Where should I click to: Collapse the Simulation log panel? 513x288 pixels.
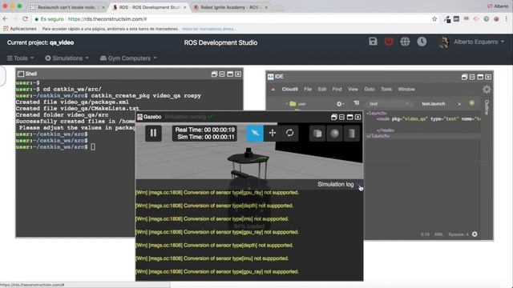(359, 185)
